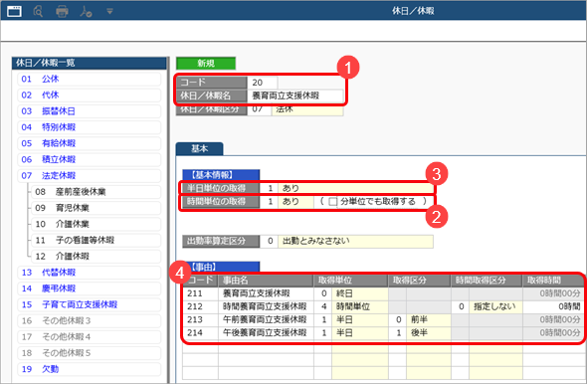587x384 pixels.
Task: Select 10 介護休業 child item
Action: pyautogui.click(x=96, y=224)
